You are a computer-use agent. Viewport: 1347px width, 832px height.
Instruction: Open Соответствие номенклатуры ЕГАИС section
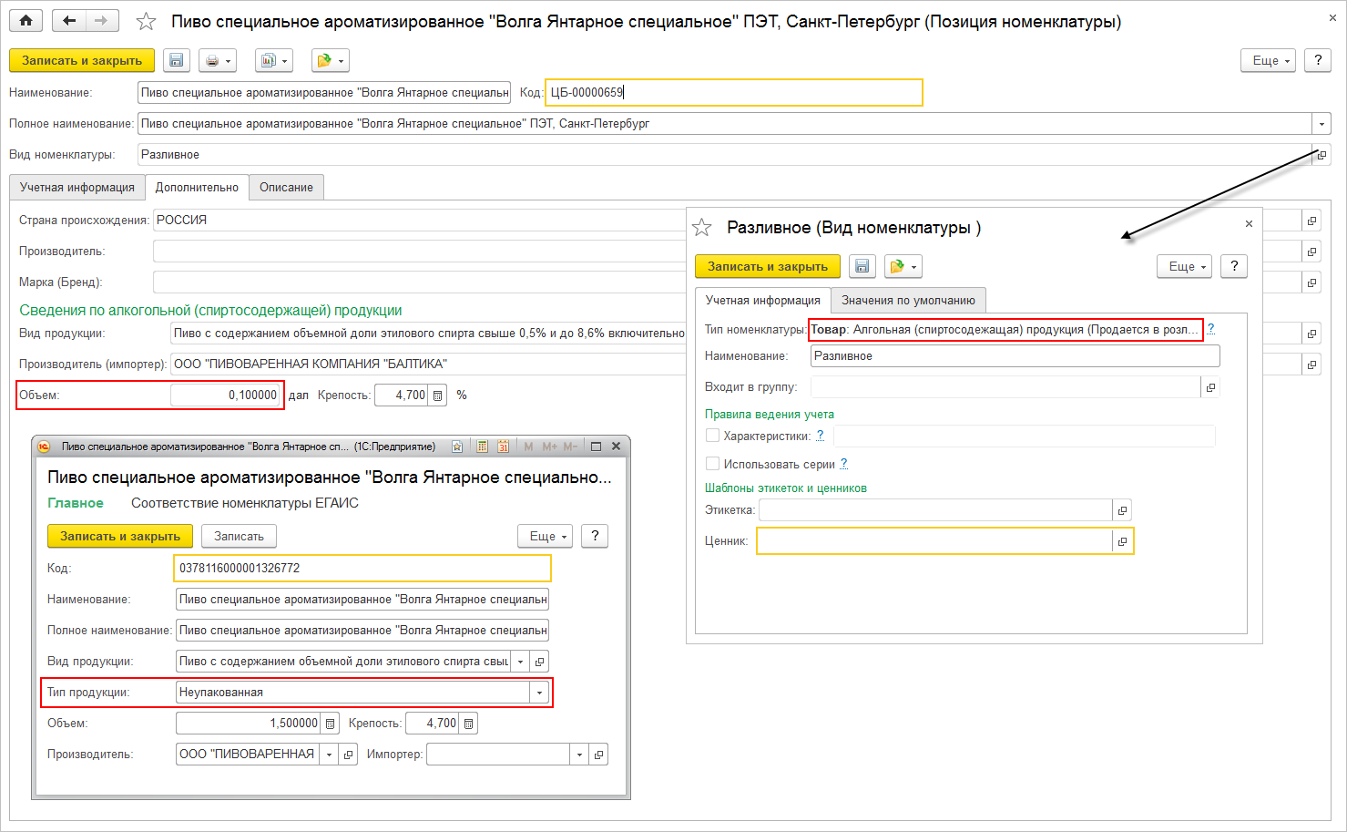[x=245, y=503]
